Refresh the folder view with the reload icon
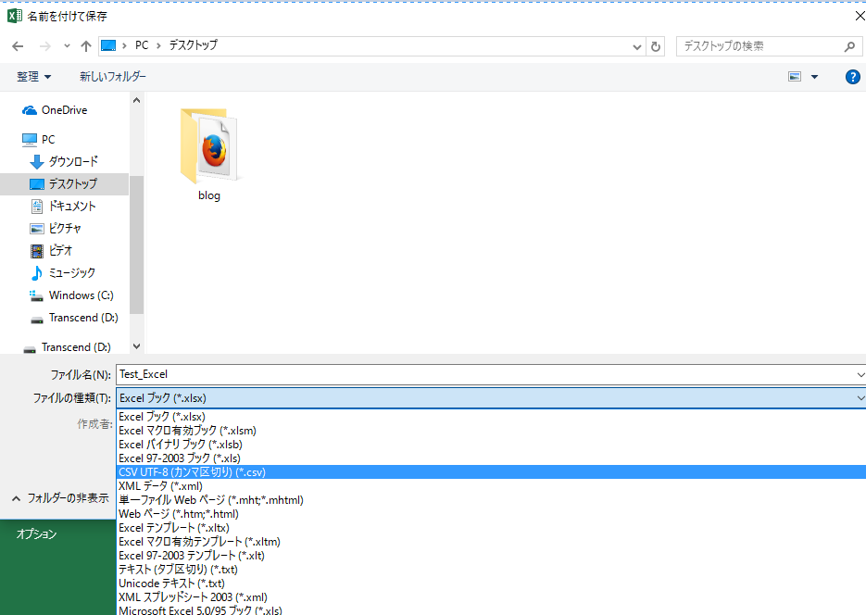This screenshot has height=615, width=866. click(656, 45)
